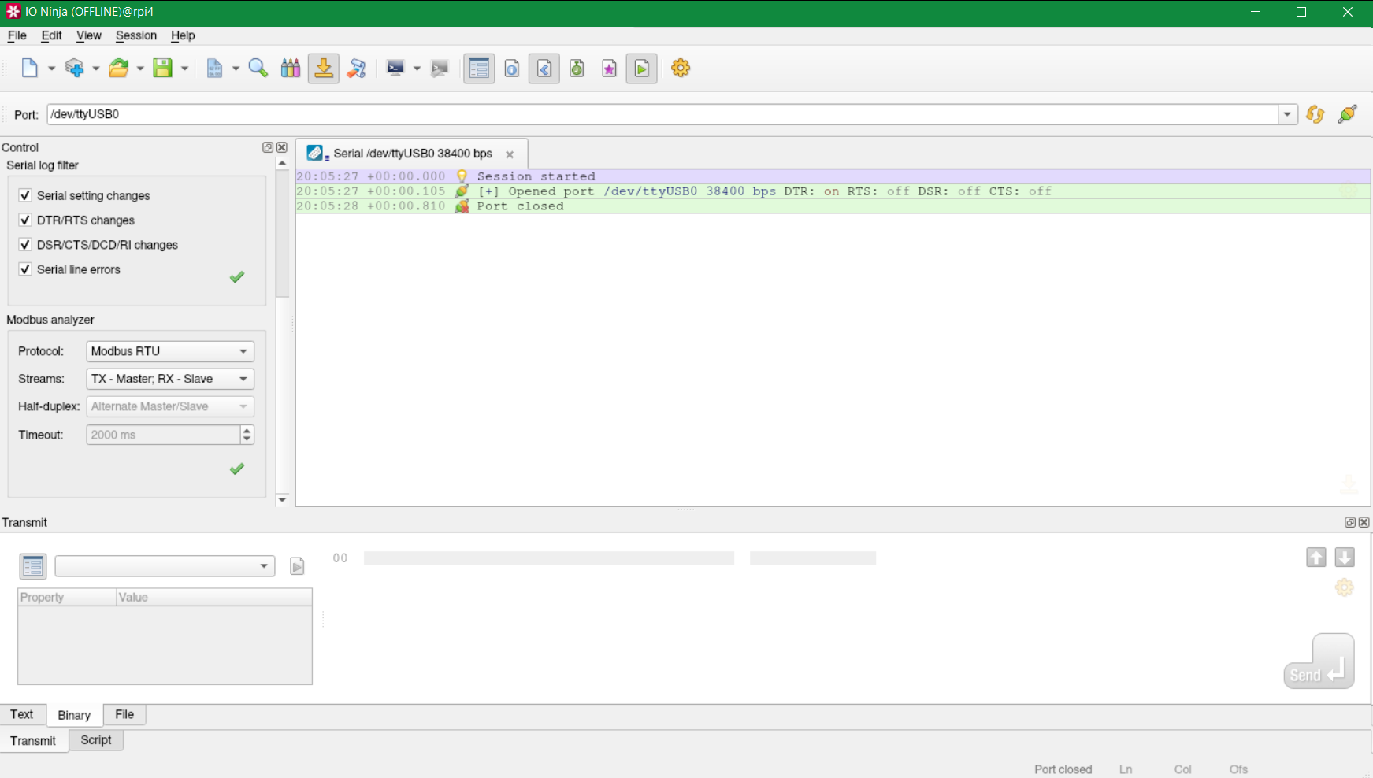
Task: Click the run template play icon
Action: 297,566
